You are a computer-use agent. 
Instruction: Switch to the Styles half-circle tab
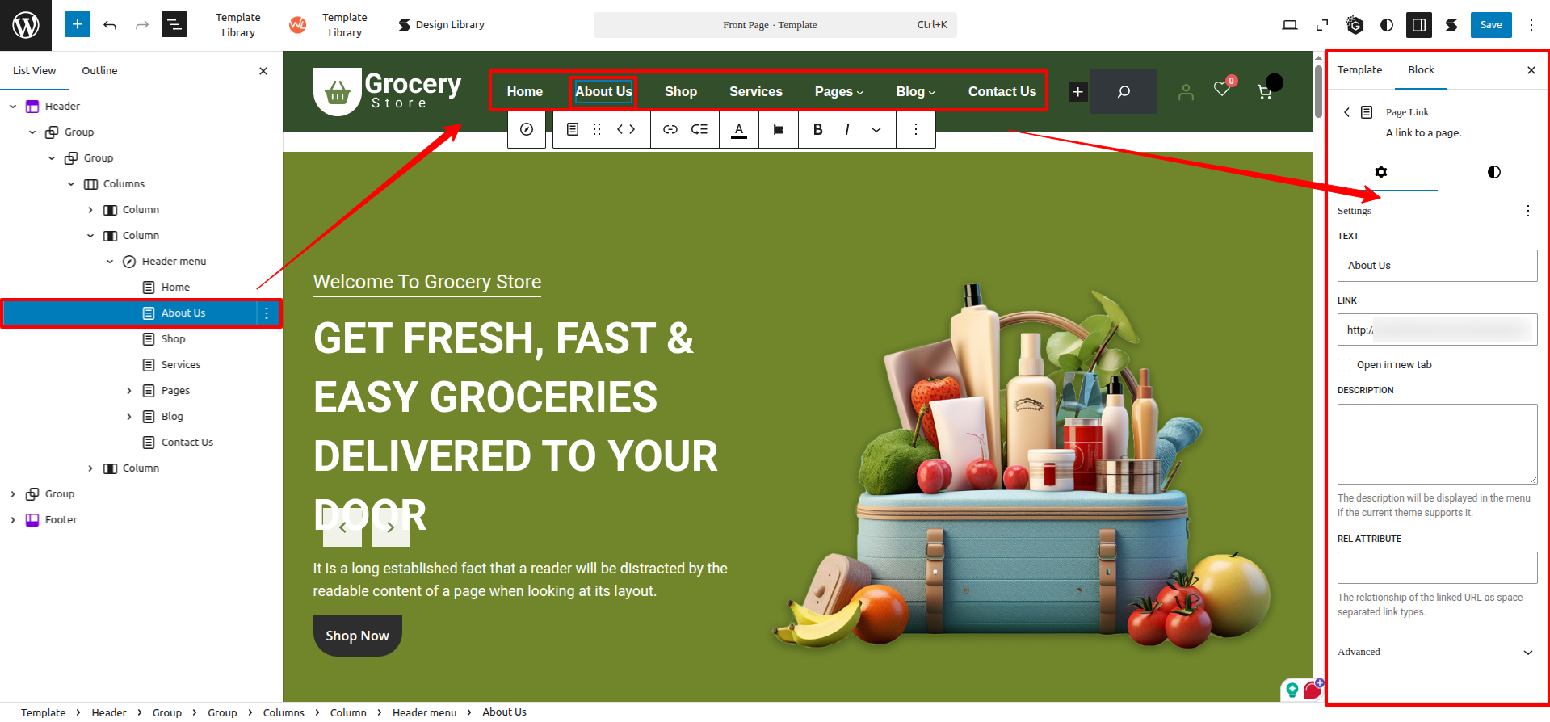tap(1493, 172)
